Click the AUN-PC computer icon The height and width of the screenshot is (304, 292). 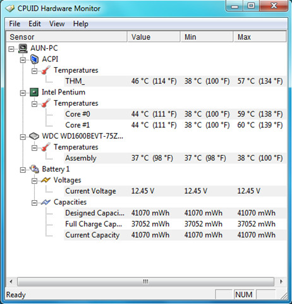click(23, 48)
